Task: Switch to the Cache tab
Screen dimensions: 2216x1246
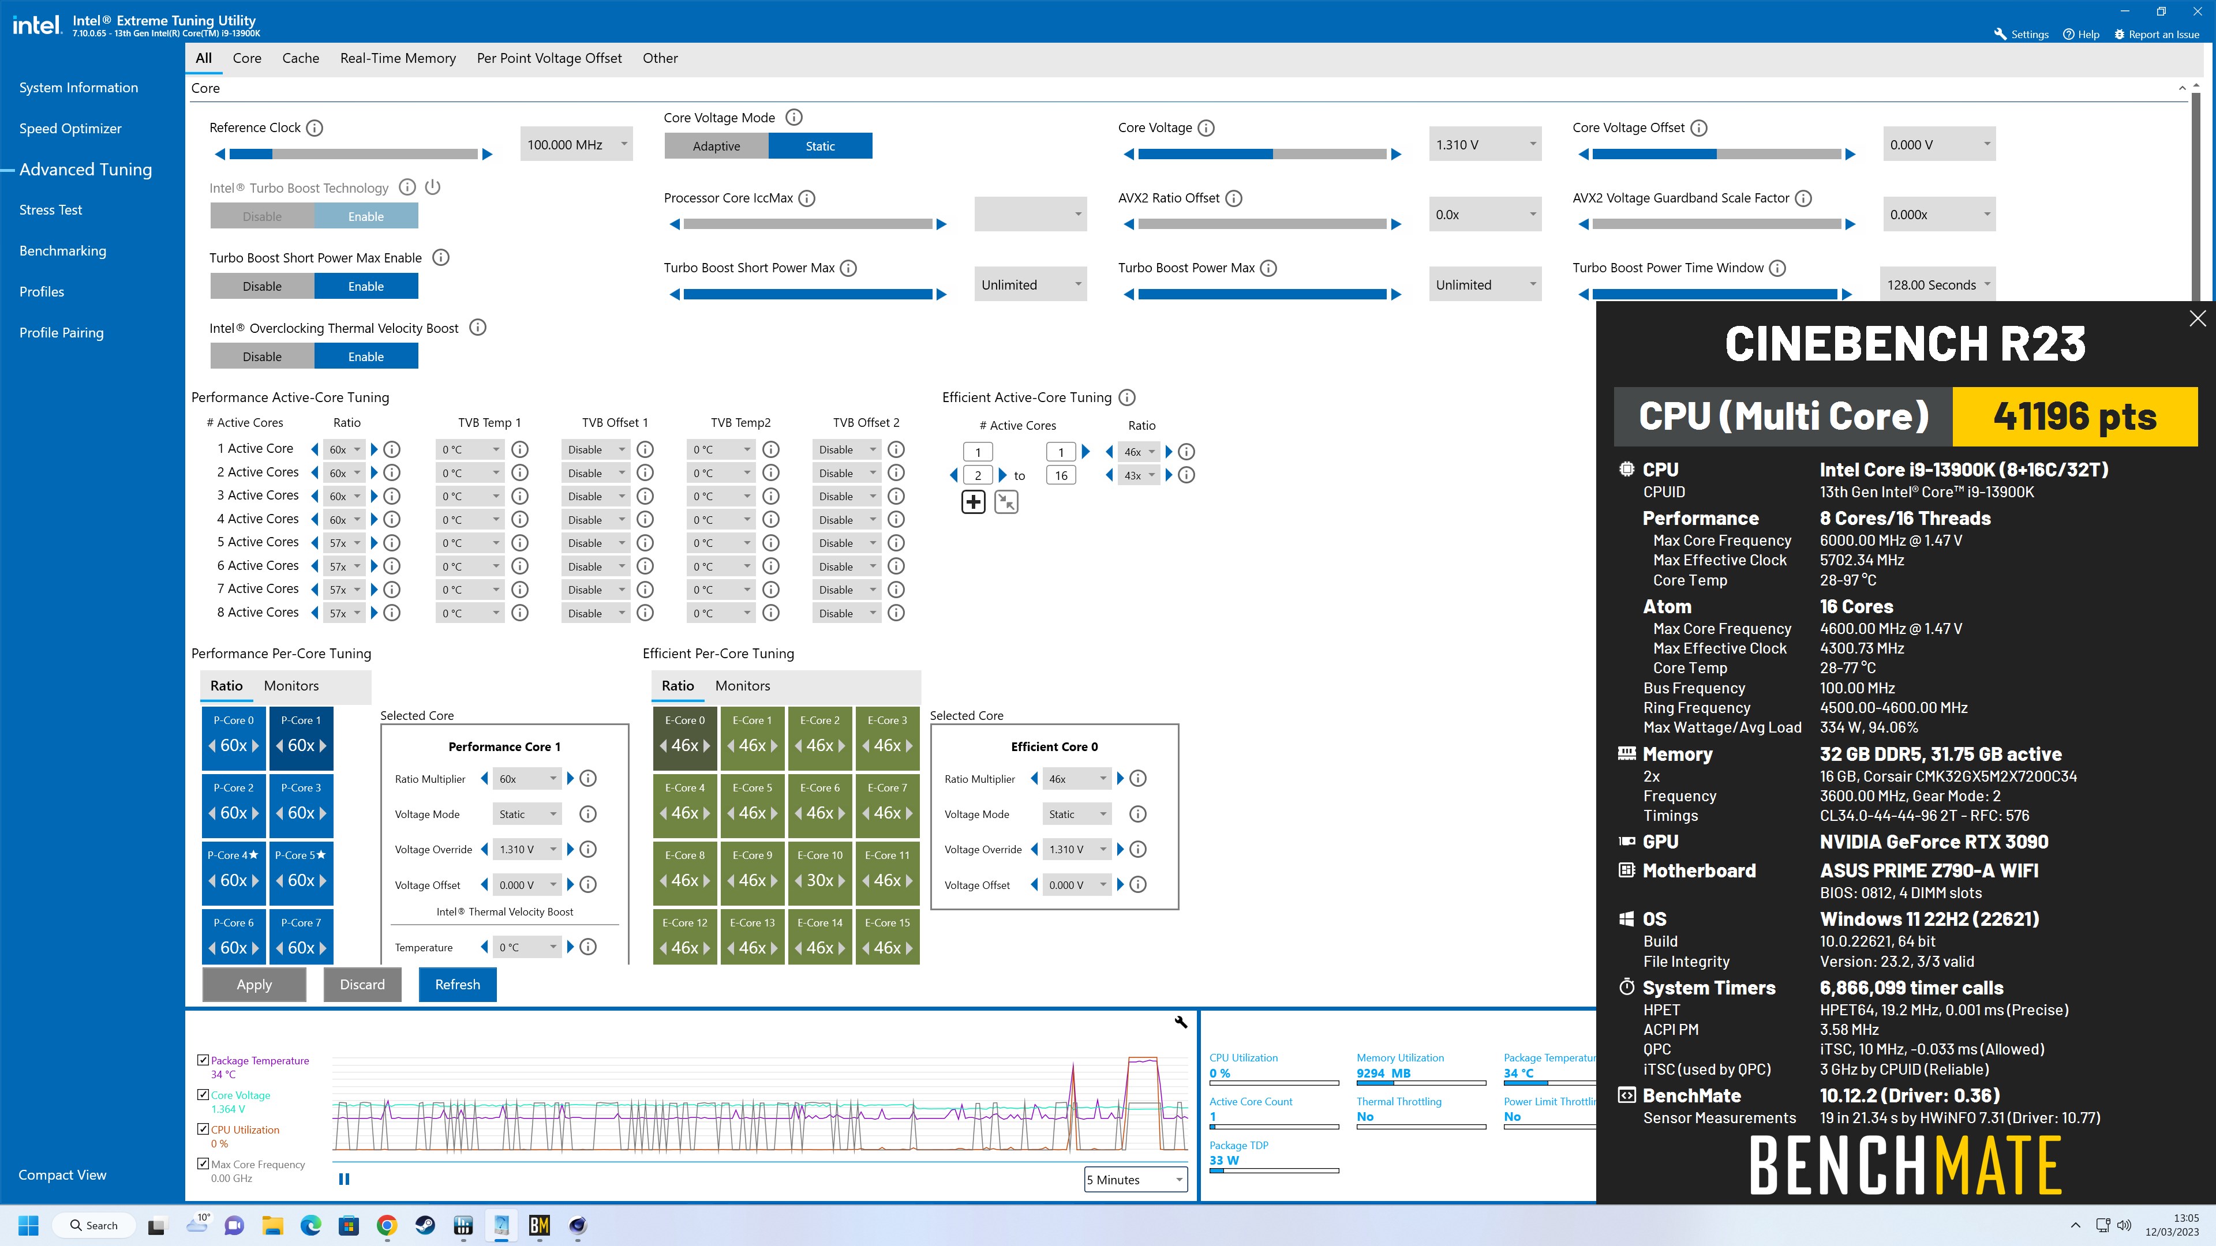Action: tap(300, 58)
